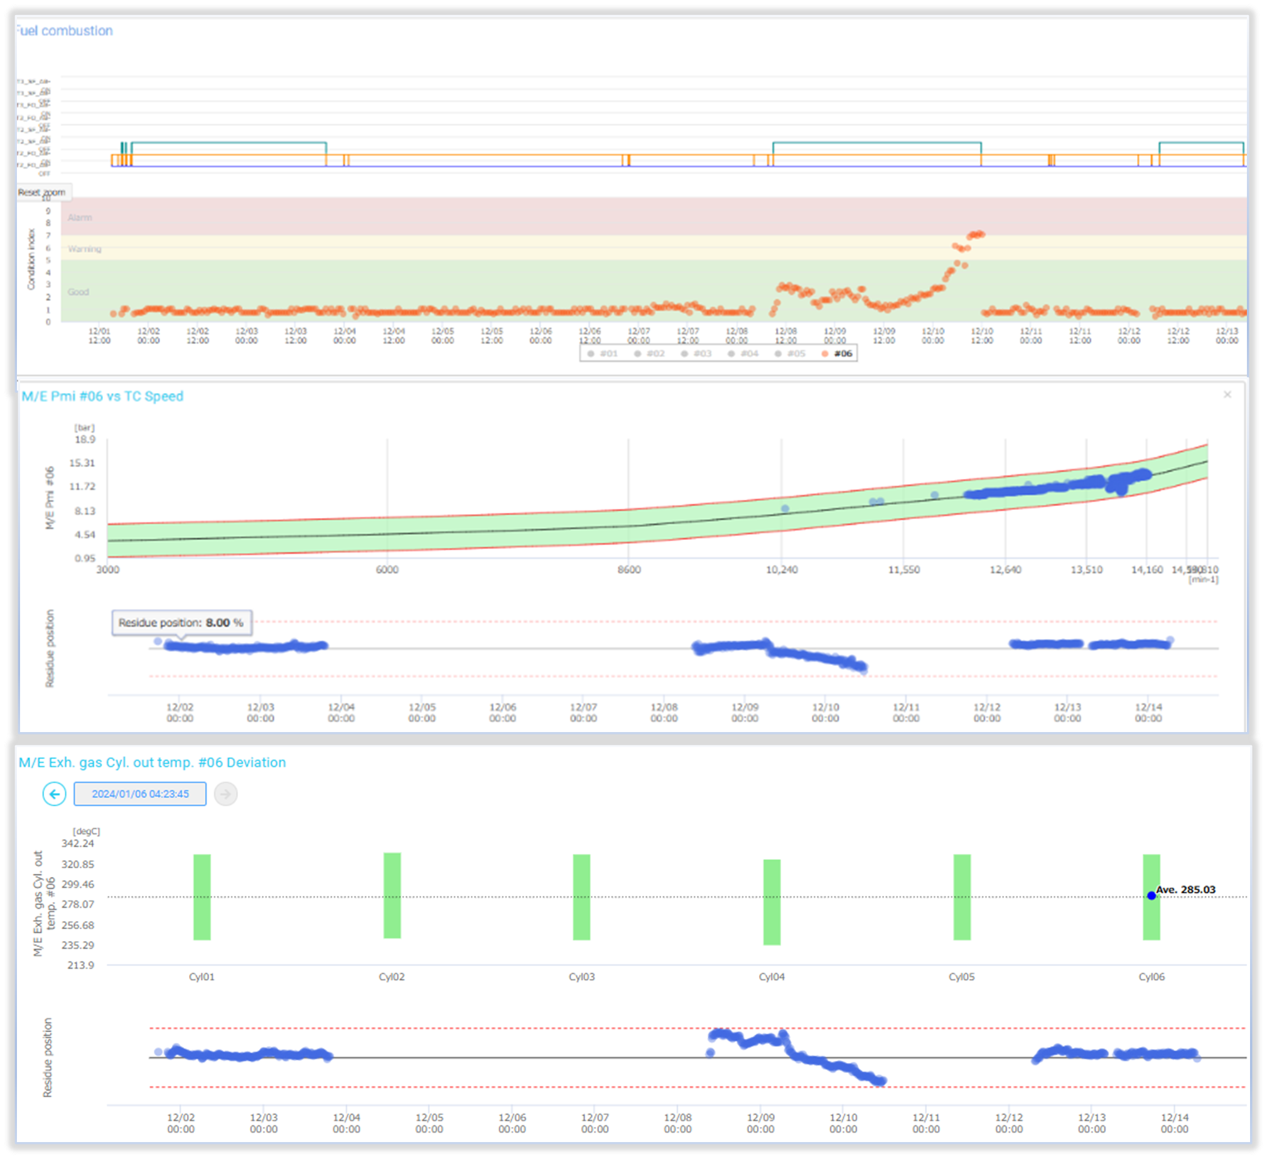
Task: Click the Fuel combustion title
Action: [64, 30]
